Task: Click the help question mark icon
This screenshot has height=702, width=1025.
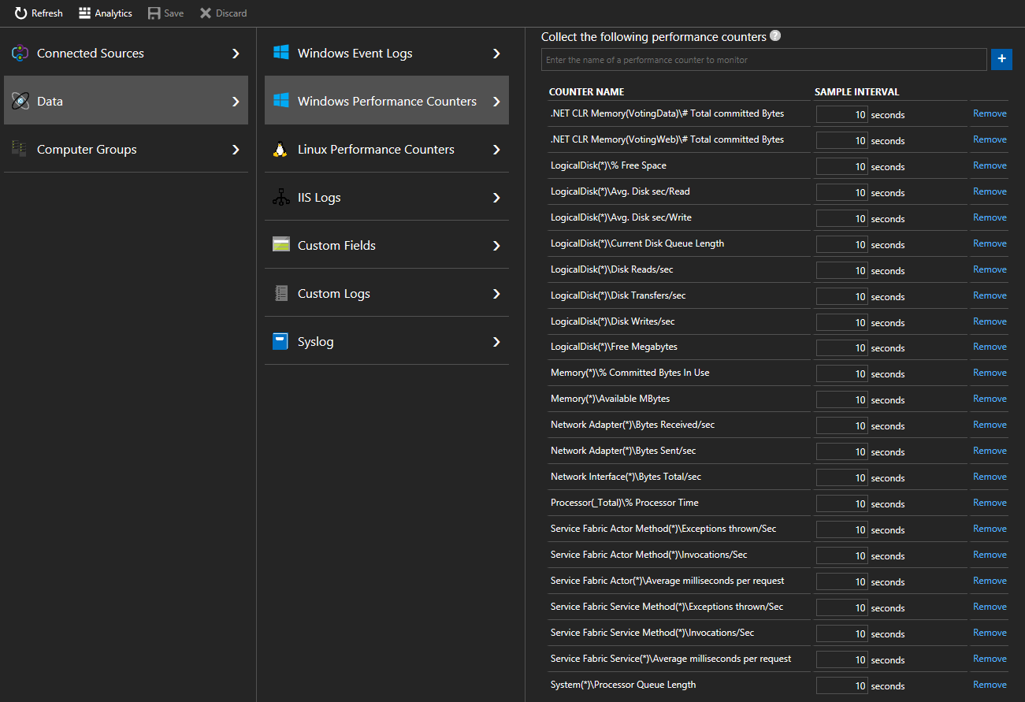Action: (775, 36)
